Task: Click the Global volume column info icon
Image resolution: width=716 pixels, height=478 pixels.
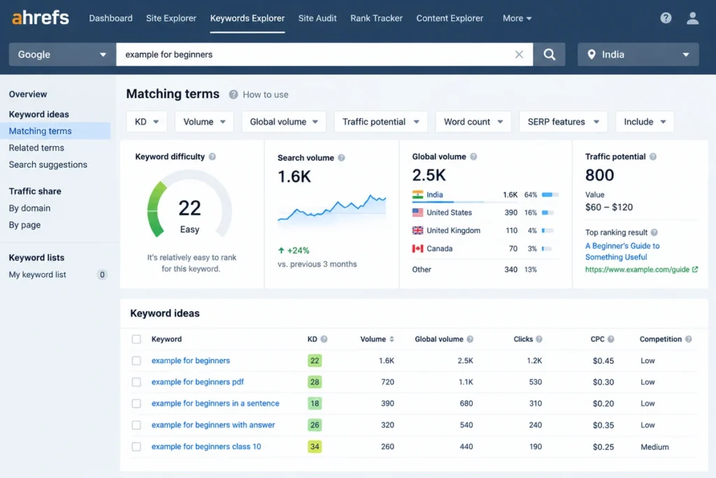Action: pos(470,339)
